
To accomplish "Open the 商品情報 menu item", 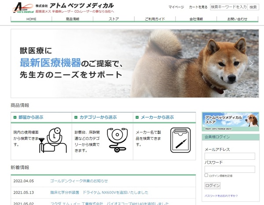I will click(x=73, y=19).
